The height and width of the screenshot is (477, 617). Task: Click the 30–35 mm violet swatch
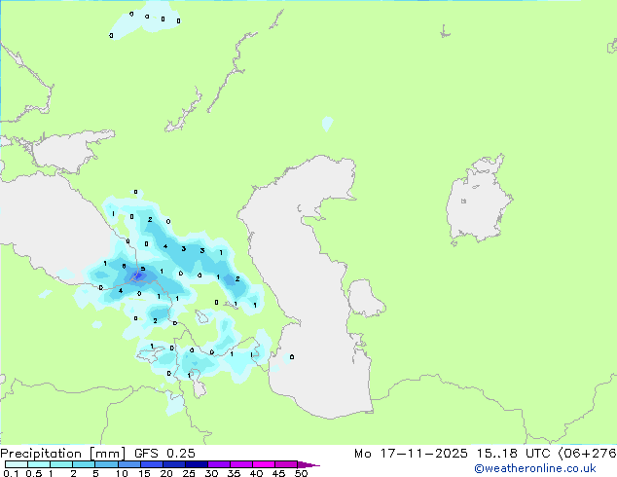[218, 464]
